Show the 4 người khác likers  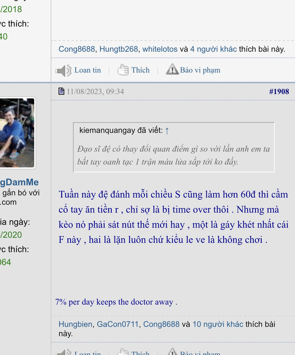(x=213, y=49)
